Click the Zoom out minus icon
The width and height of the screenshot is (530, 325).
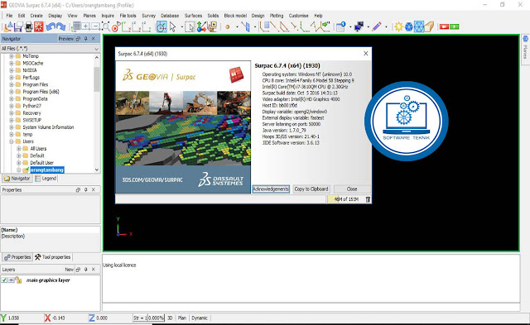pyautogui.click(x=96, y=26)
